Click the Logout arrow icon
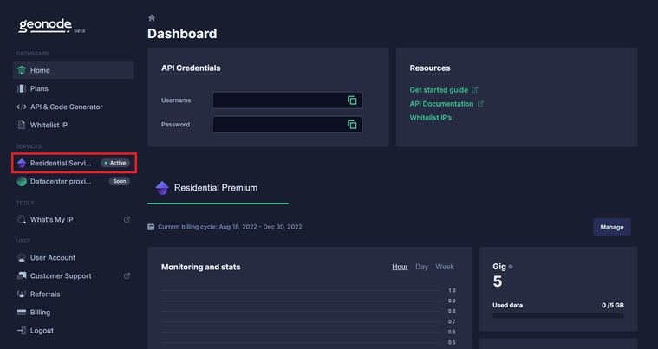Image resolution: width=658 pixels, height=349 pixels. [22, 331]
